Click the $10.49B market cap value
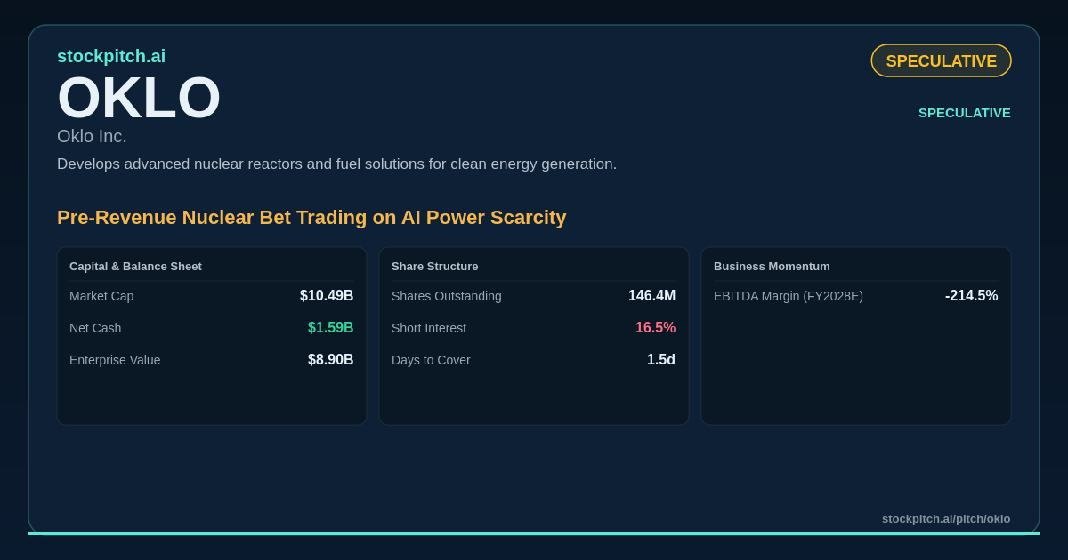 pyautogui.click(x=327, y=296)
